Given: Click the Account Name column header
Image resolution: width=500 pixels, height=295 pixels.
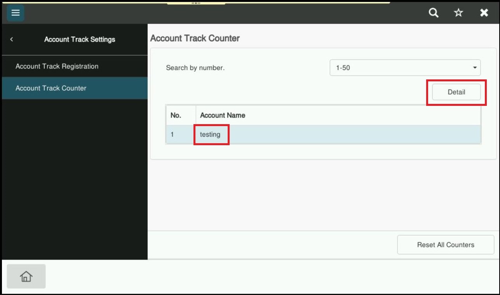Looking at the screenshot, I should click(x=223, y=115).
